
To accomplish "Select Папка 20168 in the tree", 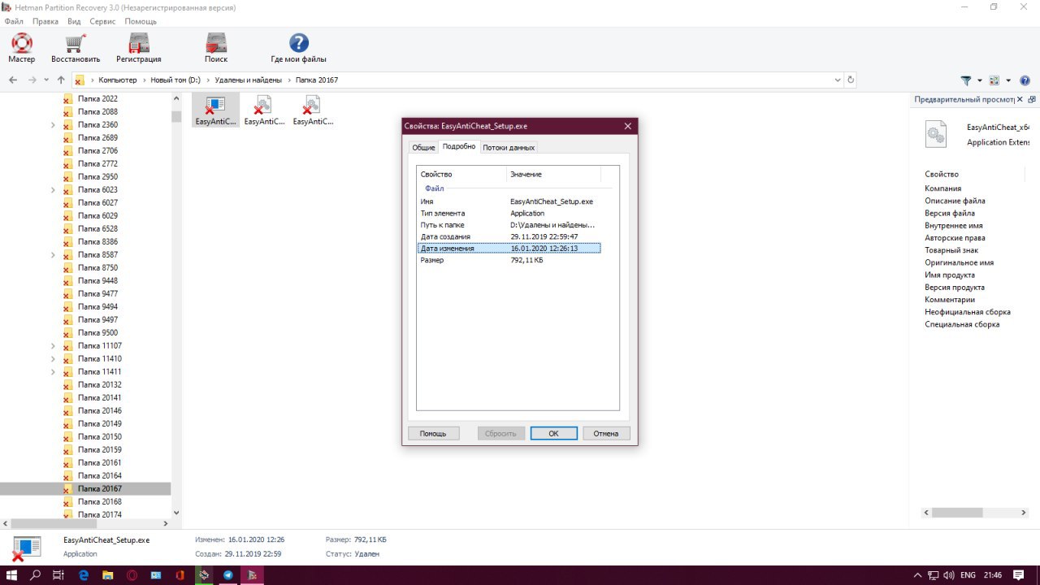I will 99,502.
